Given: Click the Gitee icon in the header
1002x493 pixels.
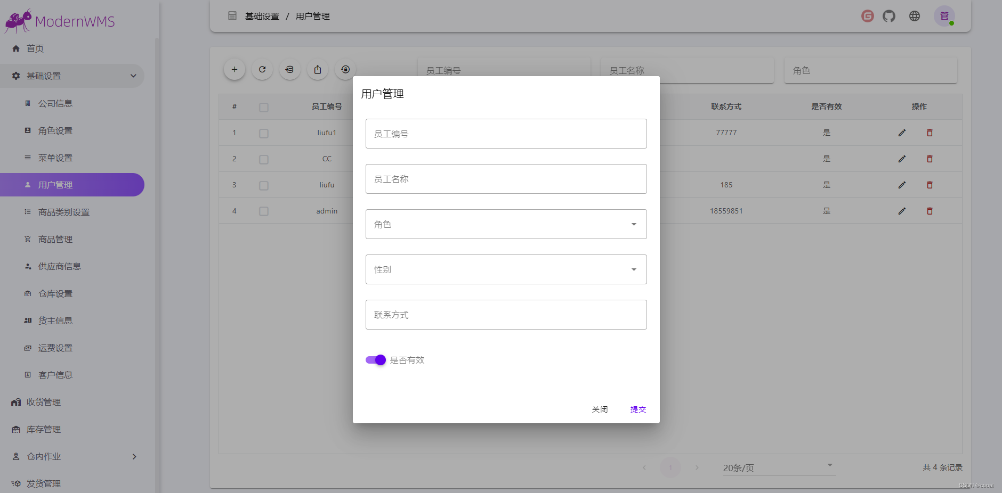Looking at the screenshot, I should pyautogui.click(x=867, y=16).
